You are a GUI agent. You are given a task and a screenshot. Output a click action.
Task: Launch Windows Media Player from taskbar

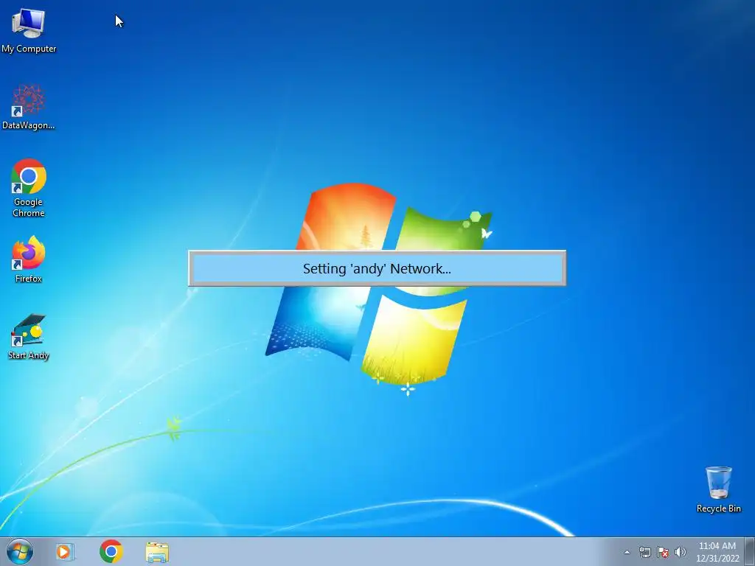pyautogui.click(x=65, y=551)
